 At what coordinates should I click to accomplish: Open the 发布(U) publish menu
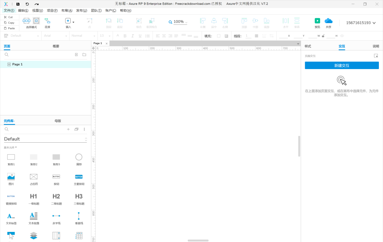tap(81, 10)
